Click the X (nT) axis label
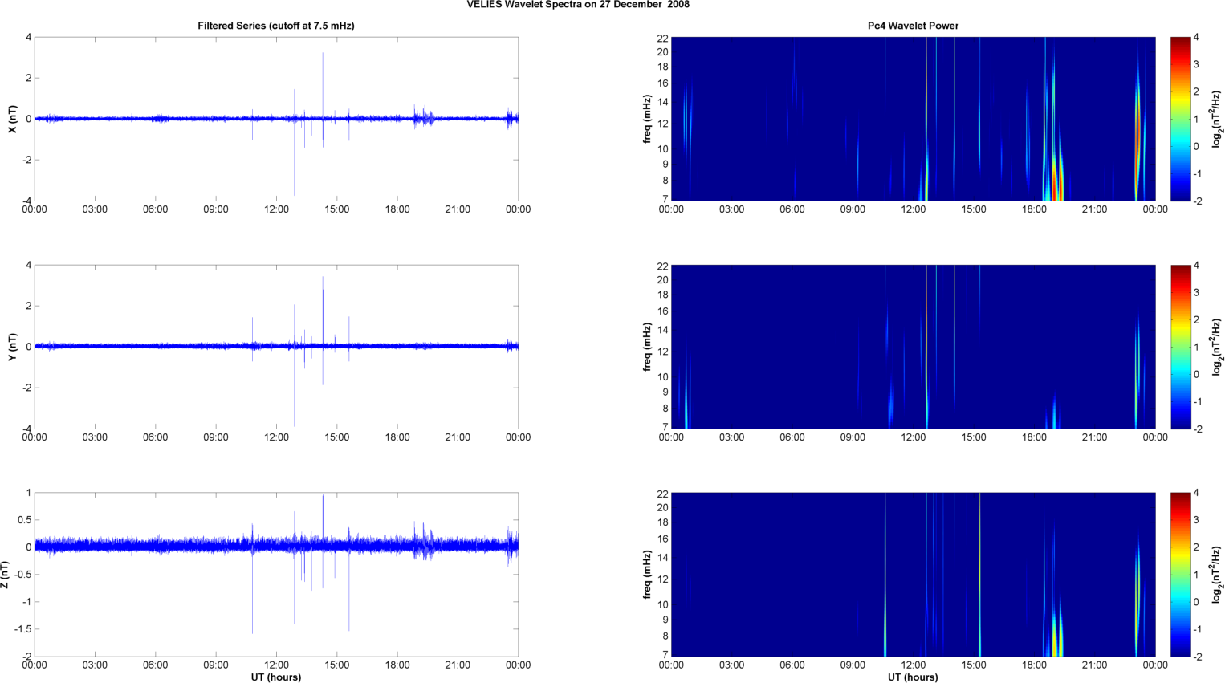 (11, 119)
